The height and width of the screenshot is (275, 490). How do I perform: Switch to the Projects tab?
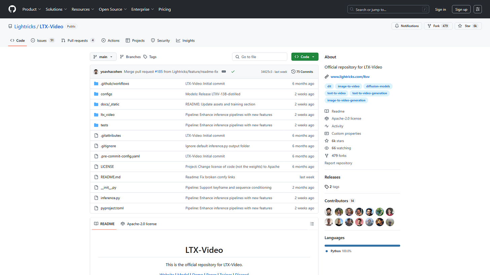(135, 41)
